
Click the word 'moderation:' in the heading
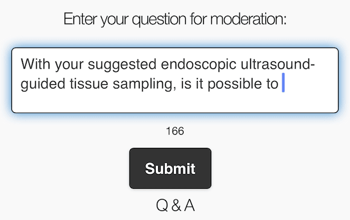point(248,19)
